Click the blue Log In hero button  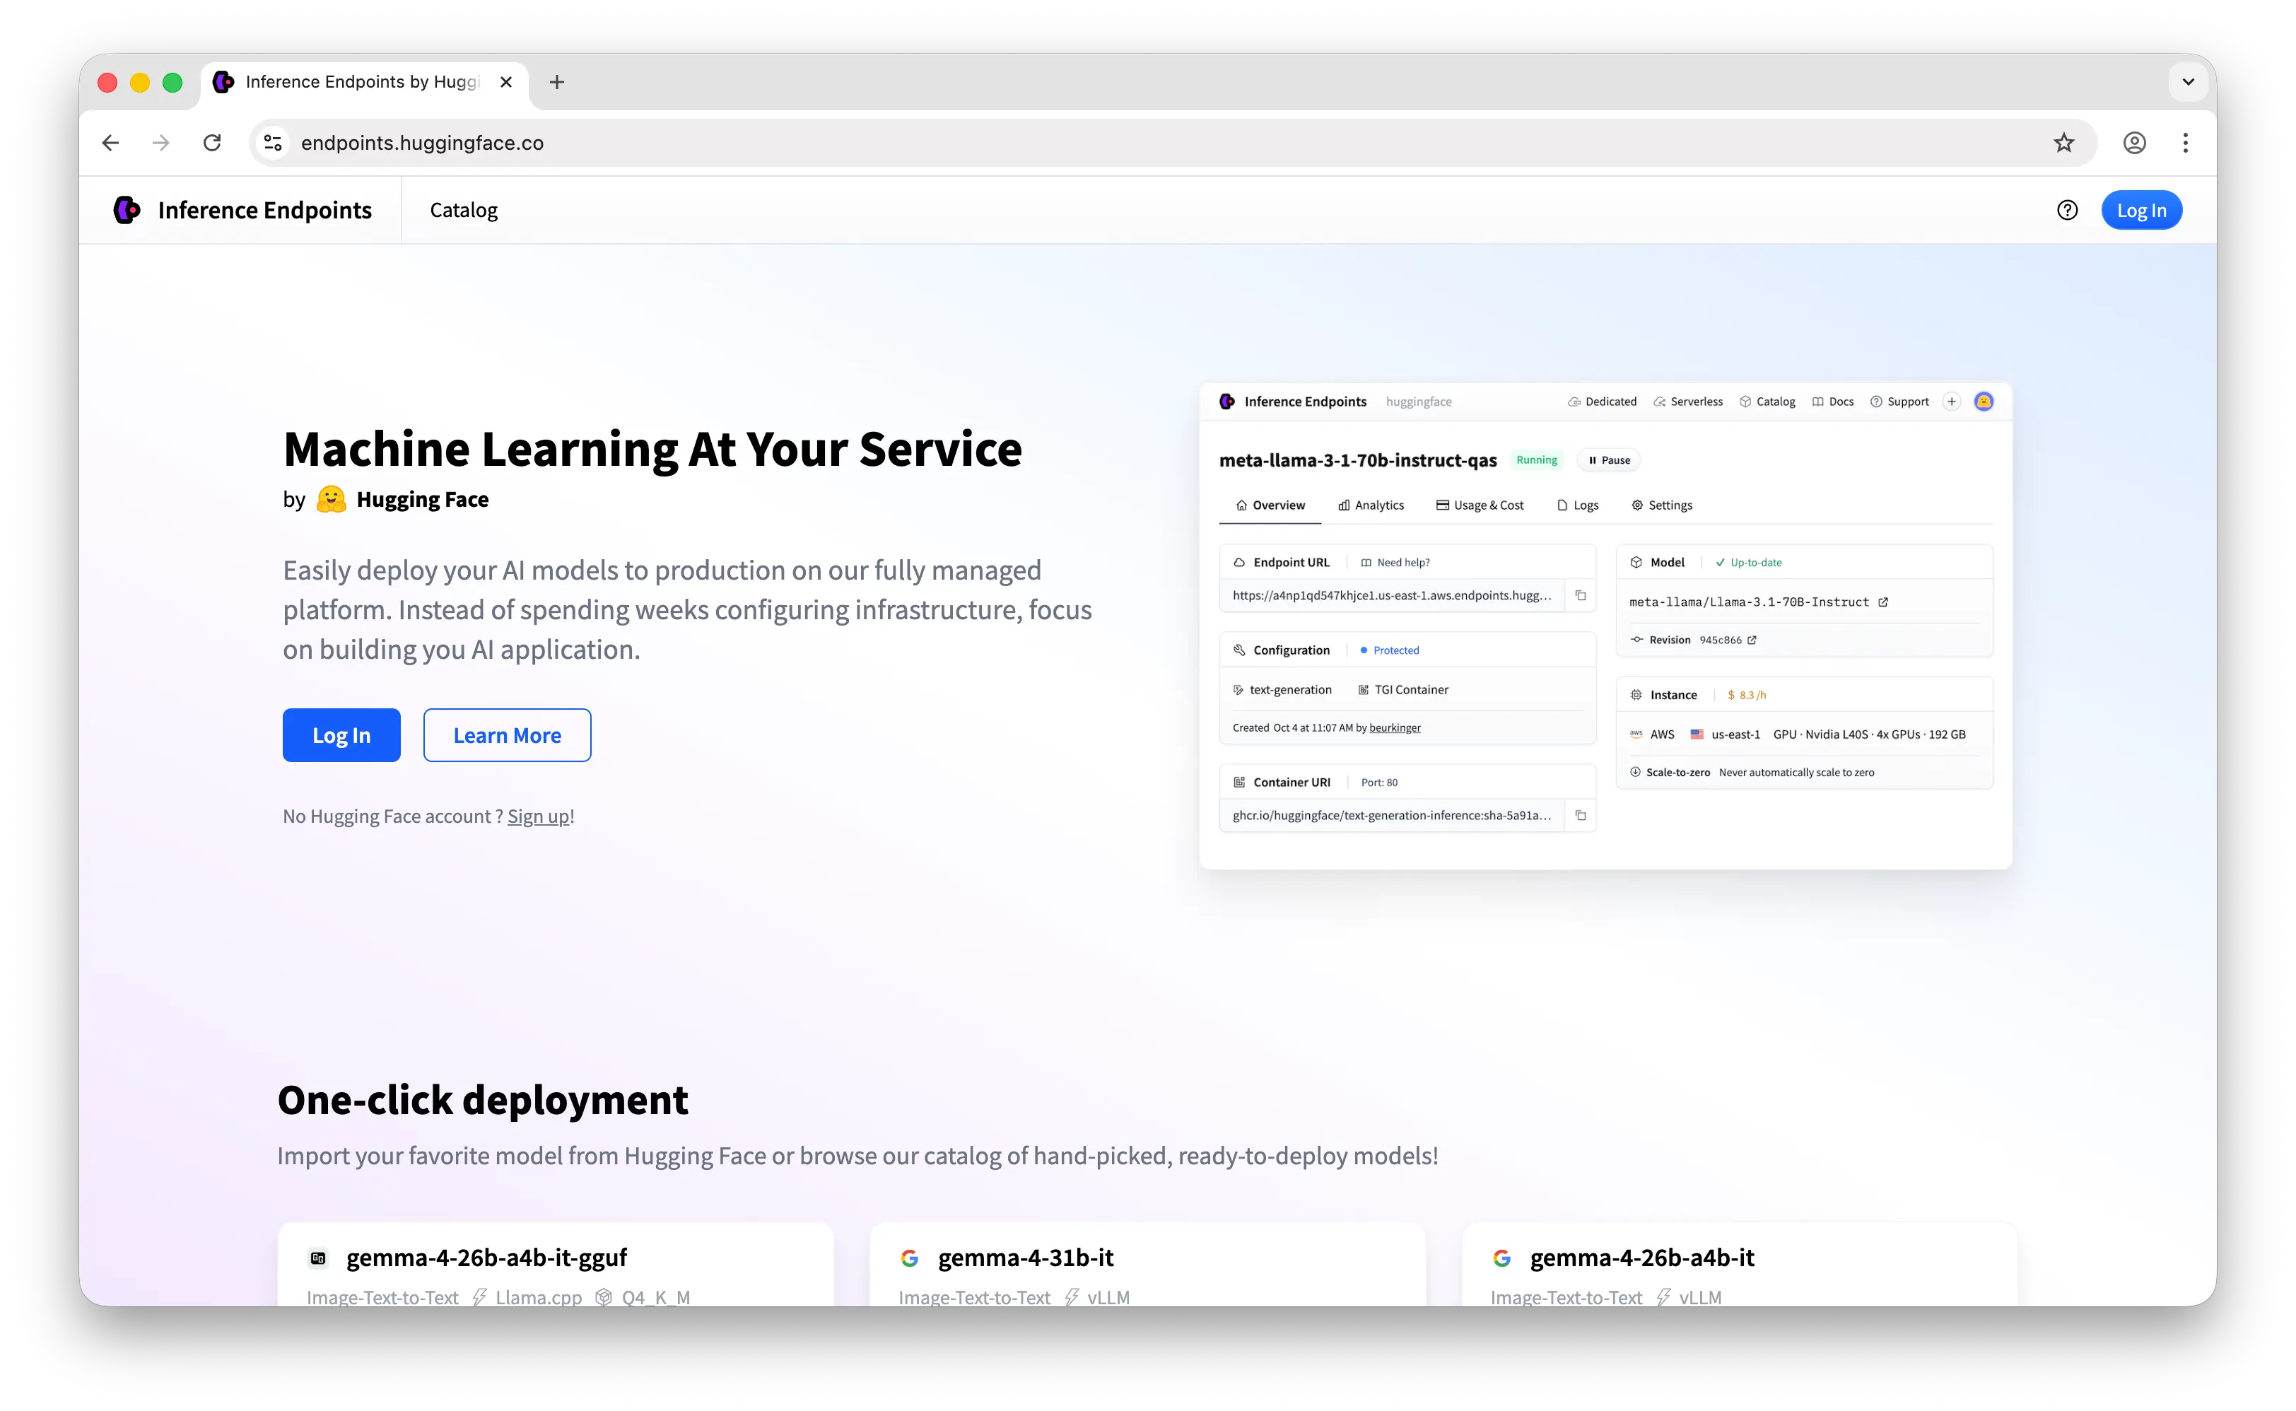pyautogui.click(x=341, y=735)
